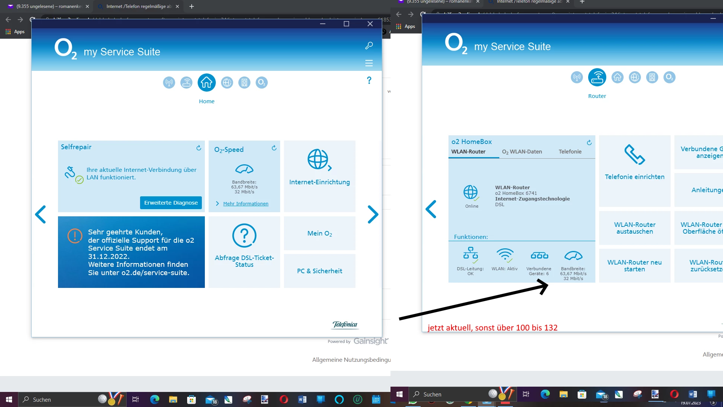The width and height of the screenshot is (723, 407).
Task: Select the Router icon in left window navigation
Action: 186,83
